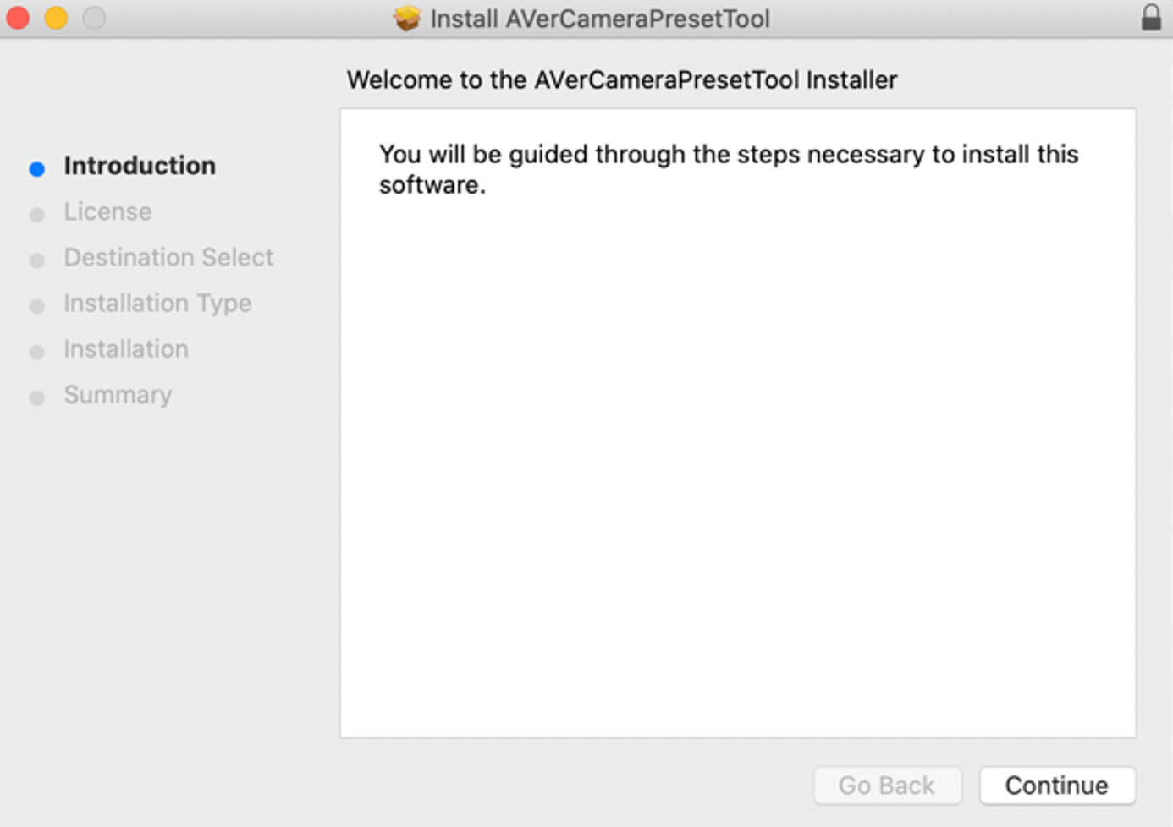Viewport: 1173px width, 827px height.
Task: Click the gray License step bullet
Action: coord(36,215)
